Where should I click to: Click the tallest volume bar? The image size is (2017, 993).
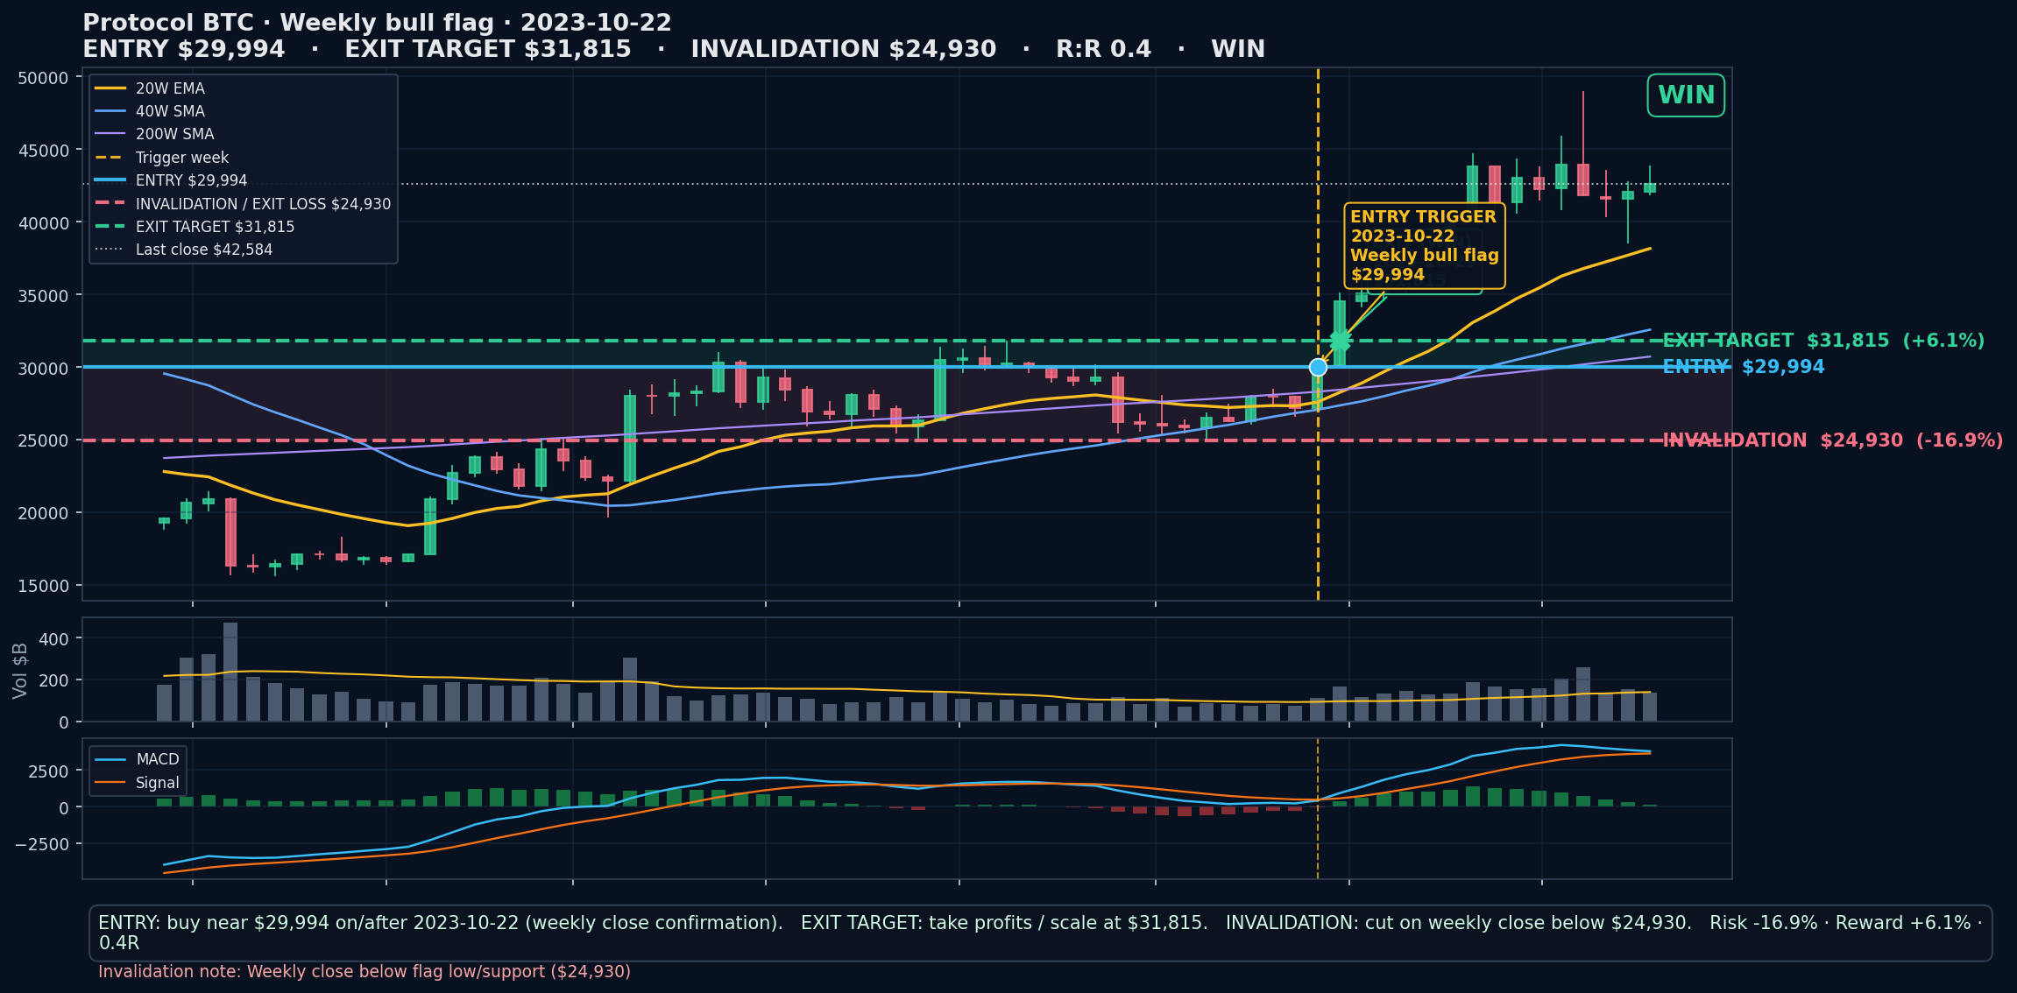pyautogui.click(x=230, y=672)
